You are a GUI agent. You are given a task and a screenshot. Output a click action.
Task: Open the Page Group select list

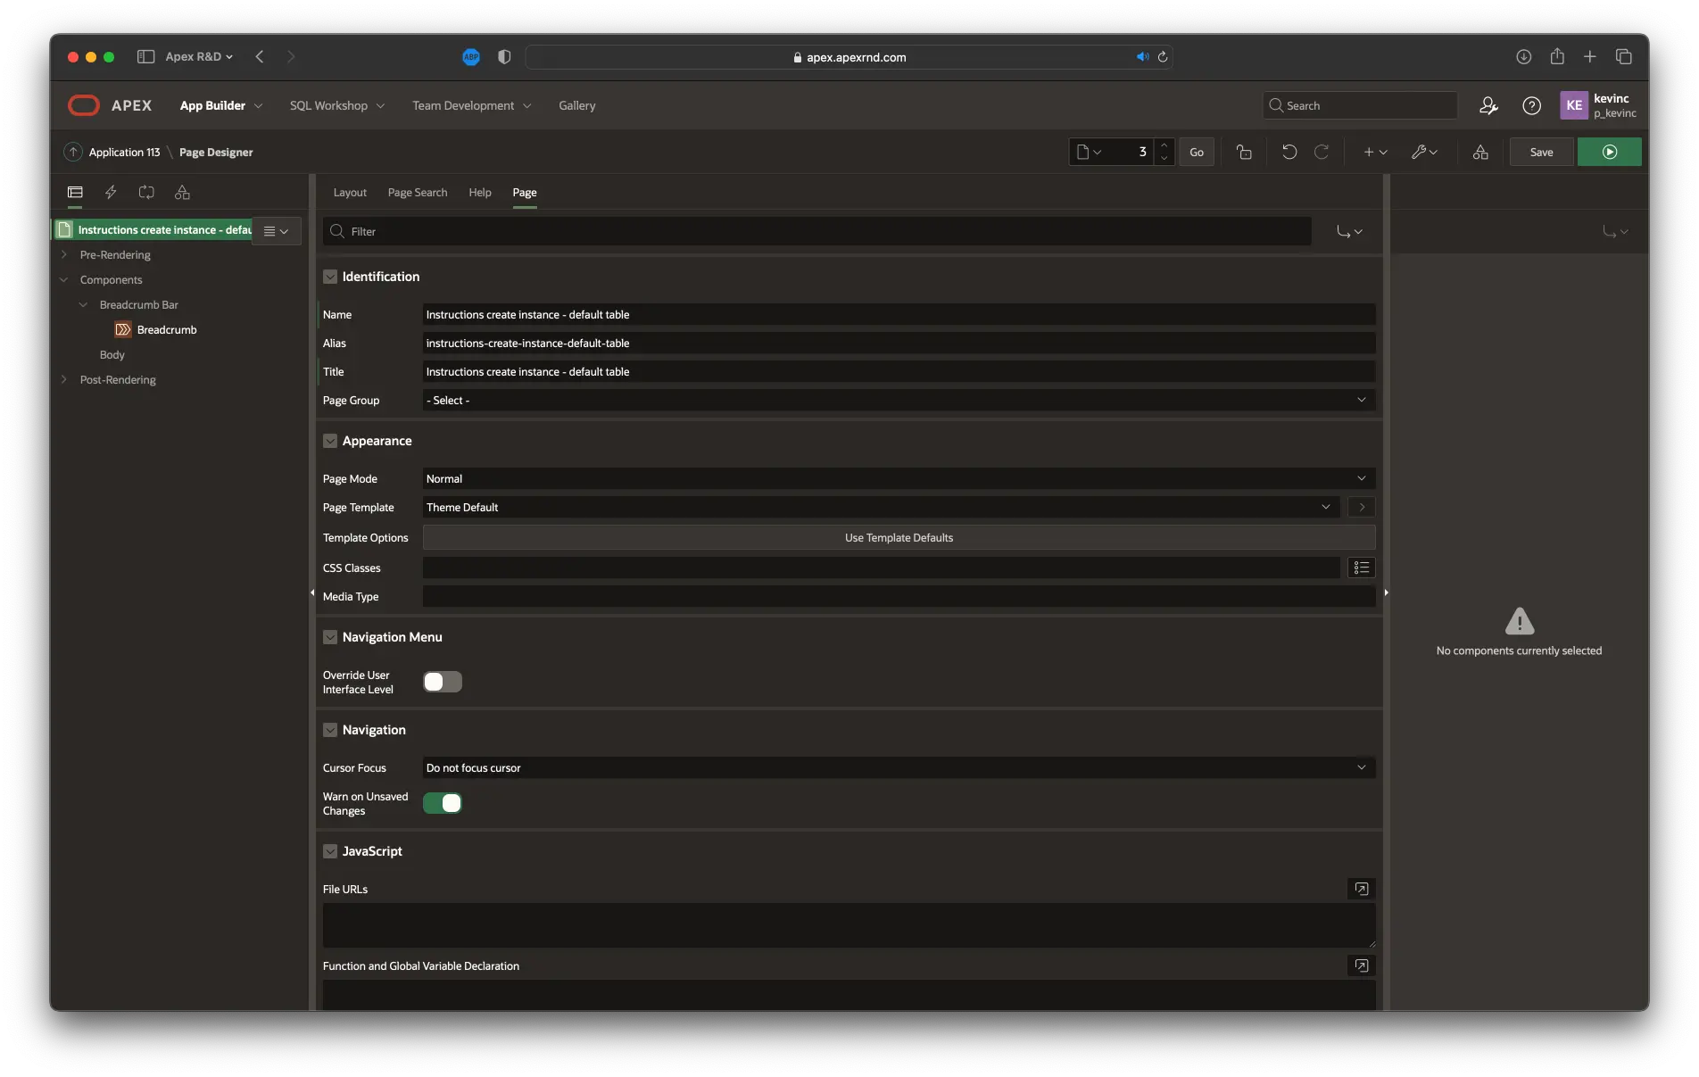pyautogui.click(x=899, y=400)
